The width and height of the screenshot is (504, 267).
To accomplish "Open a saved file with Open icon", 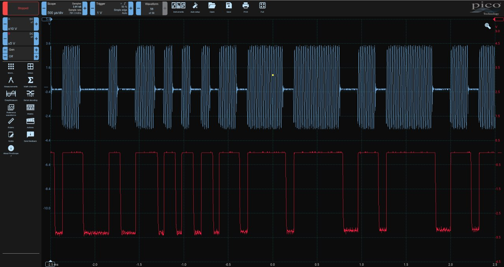I will 212,7.
